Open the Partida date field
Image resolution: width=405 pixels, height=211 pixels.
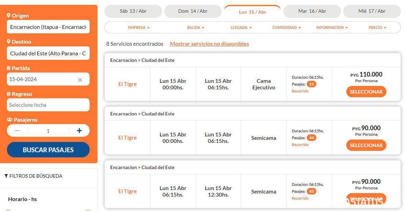click(x=48, y=79)
